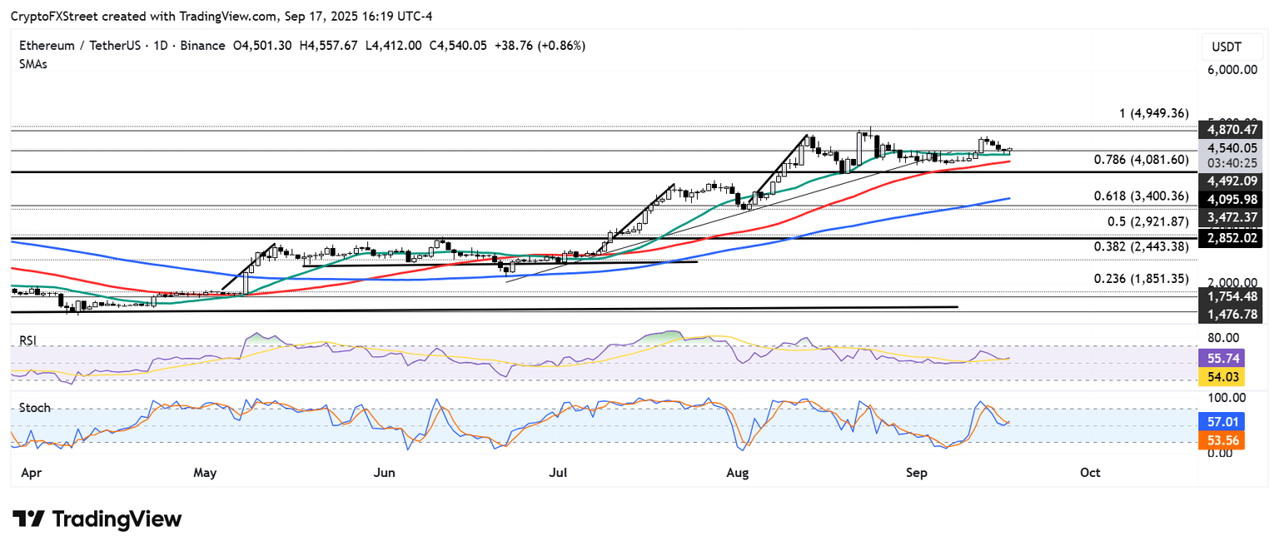Click the Sep marker on time axis
Image resolution: width=1279 pixels, height=551 pixels.
coord(916,473)
